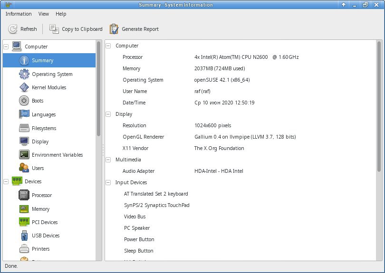
Task: Collapse the Multimedia section
Action: 108,160
